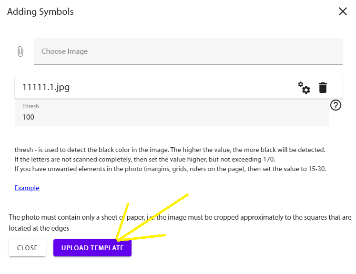The height and width of the screenshot is (274, 356).
Task: Open the settings gears for 11111.1.jpg
Action: [x=304, y=88]
